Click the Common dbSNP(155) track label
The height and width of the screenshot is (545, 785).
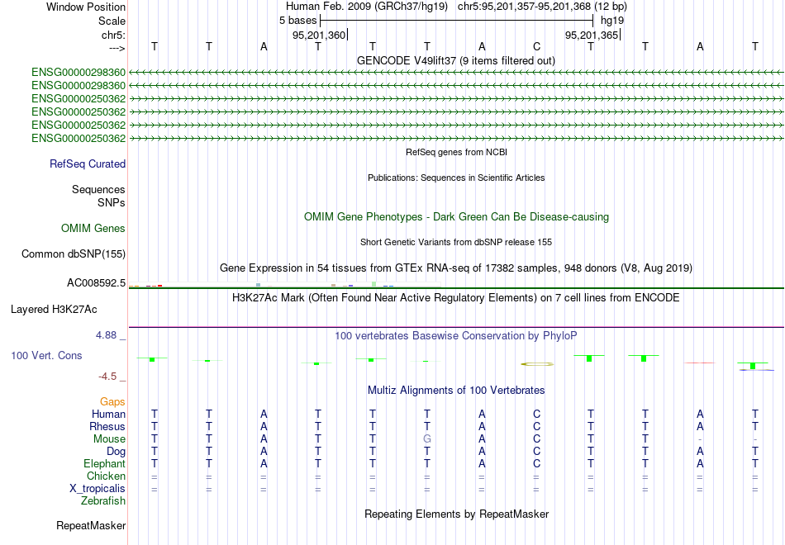pos(74,254)
